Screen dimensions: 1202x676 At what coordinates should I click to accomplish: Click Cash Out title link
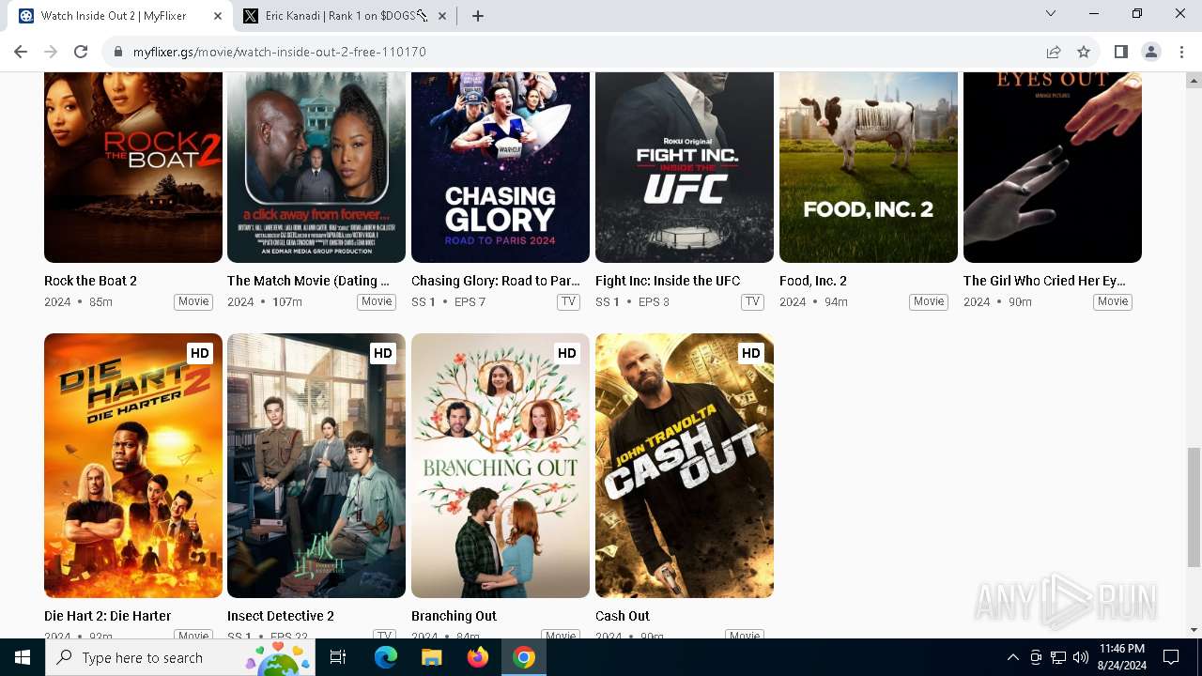tap(623, 616)
